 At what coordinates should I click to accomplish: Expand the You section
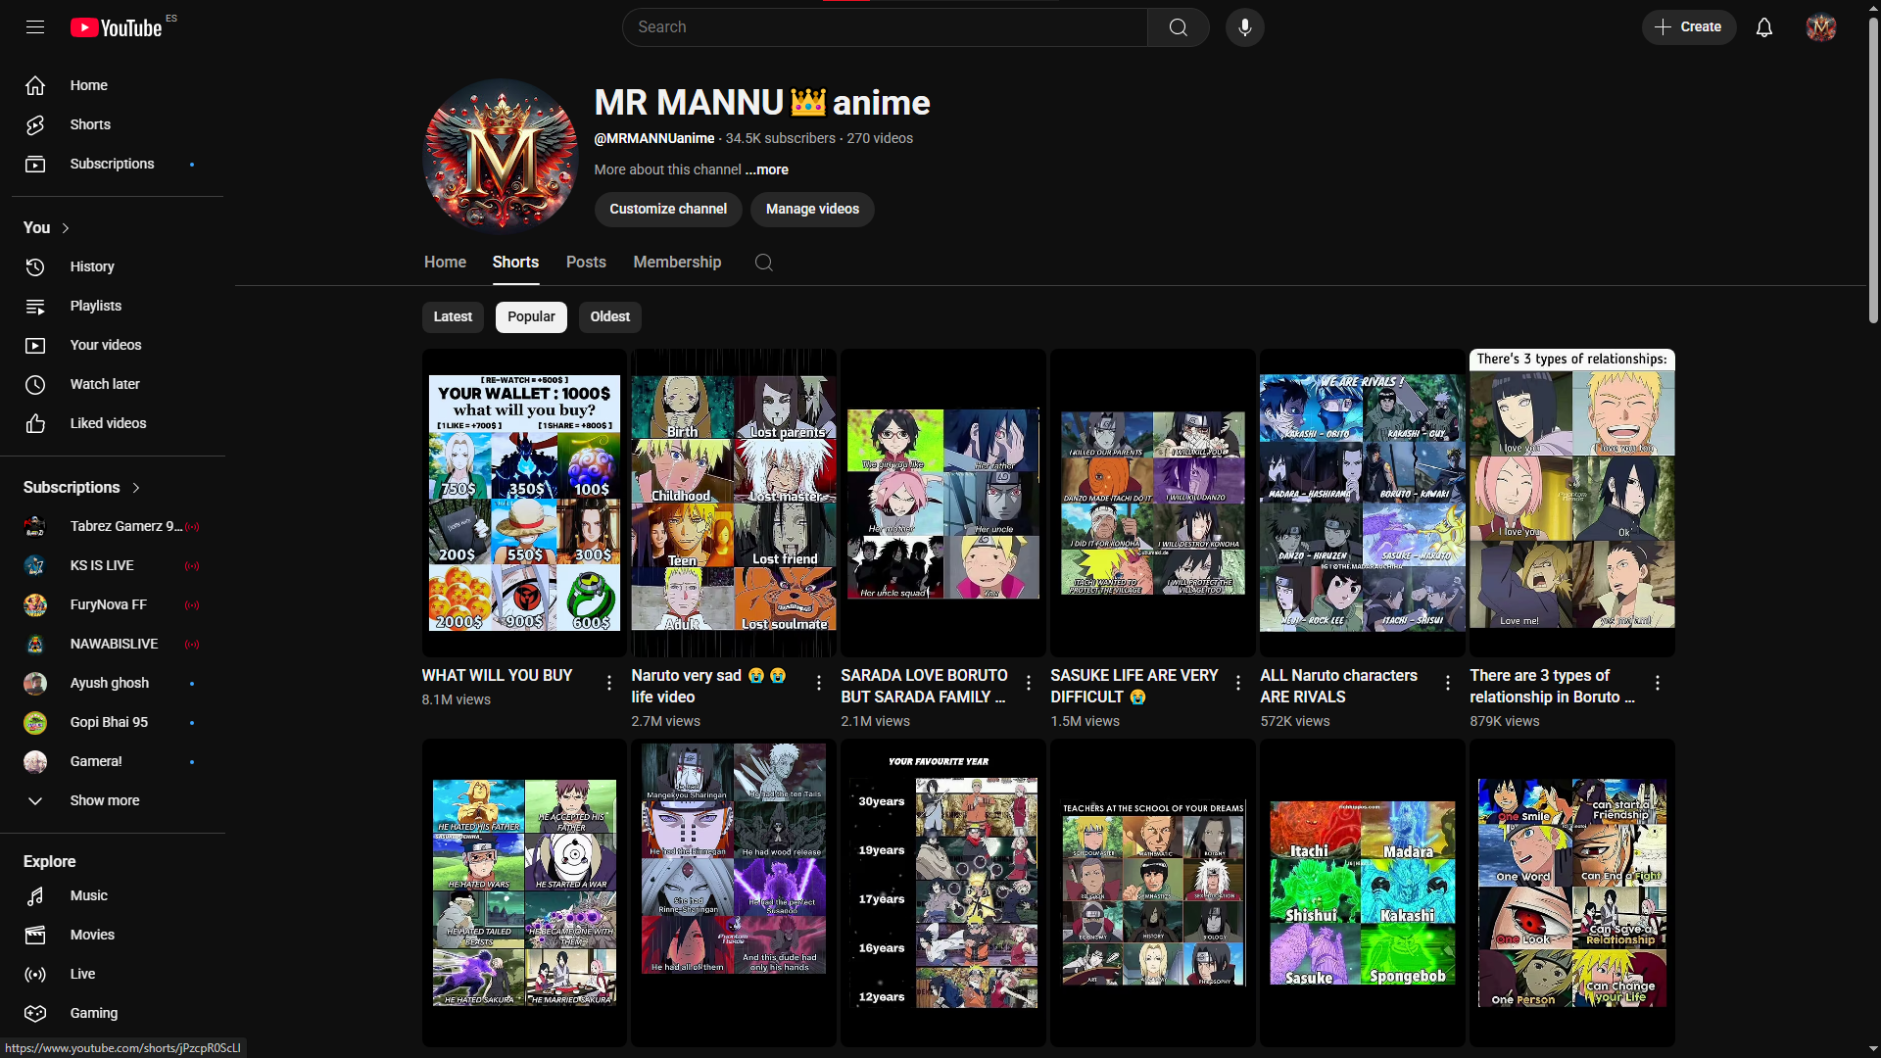pyautogui.click(x=47, y=227)
